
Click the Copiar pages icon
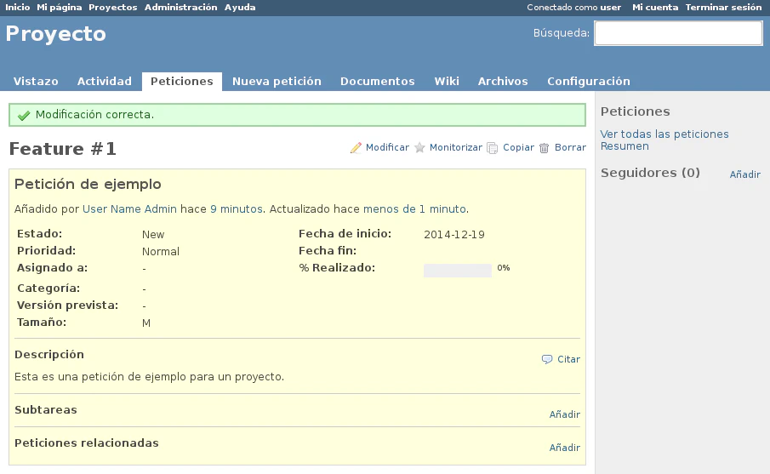[492, 148]
